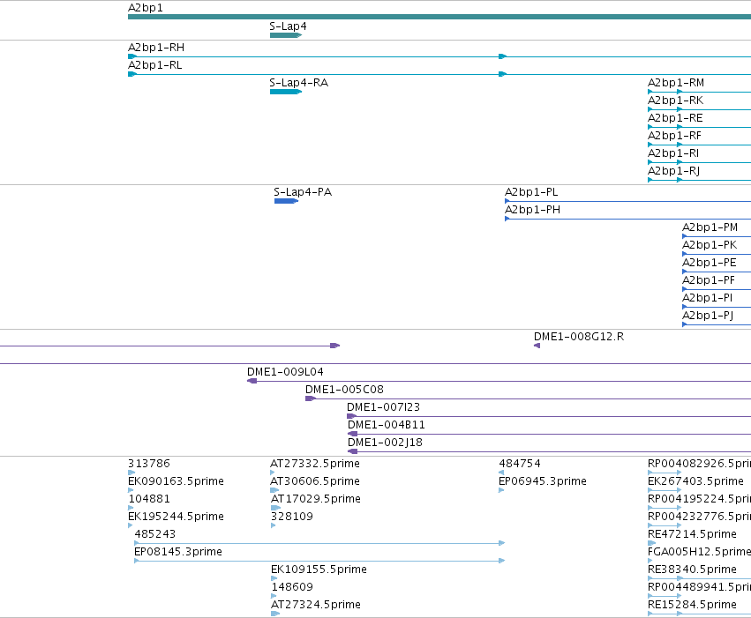Select the A2bp1-RL transcript label
This screenshot has height=618, width=751.
tap(155, 65)
